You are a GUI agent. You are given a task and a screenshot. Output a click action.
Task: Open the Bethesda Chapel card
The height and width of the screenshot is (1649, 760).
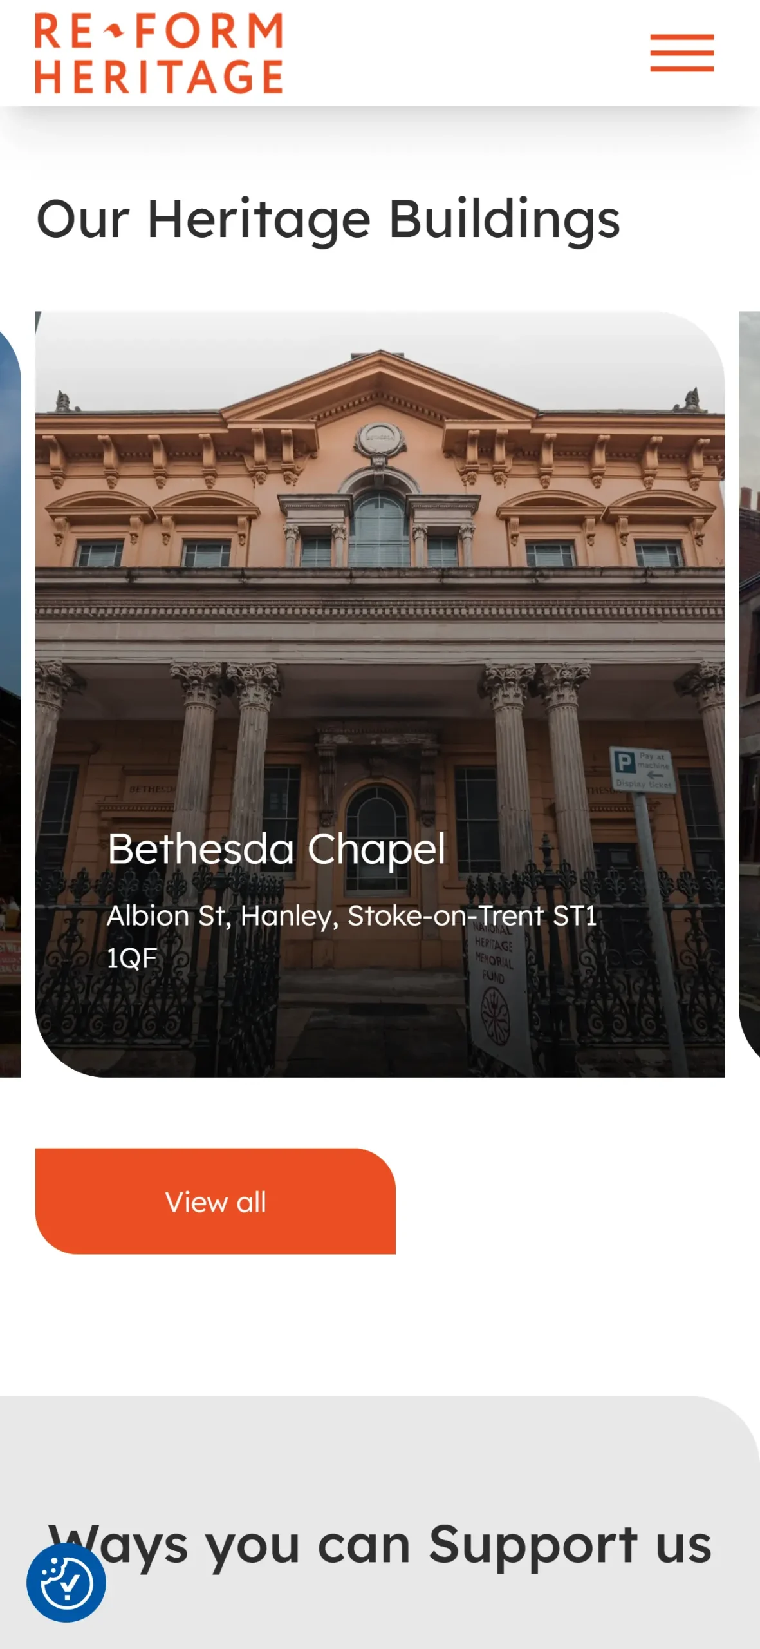coord(380,694)
